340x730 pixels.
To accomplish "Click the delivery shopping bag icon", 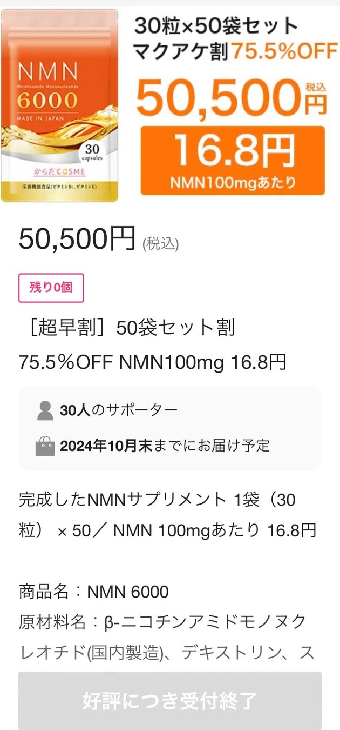I will 45,446.
